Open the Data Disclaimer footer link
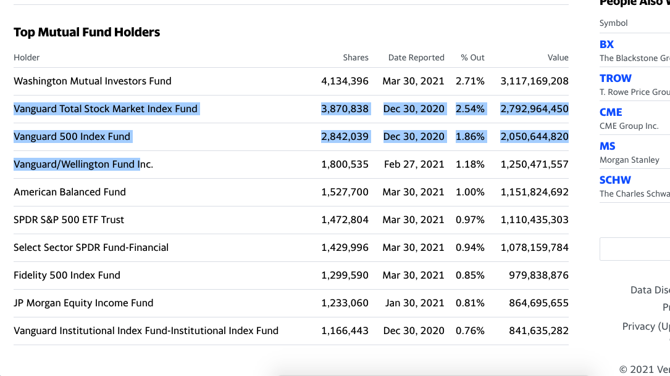The image size is (670, 376). point(650,290)
